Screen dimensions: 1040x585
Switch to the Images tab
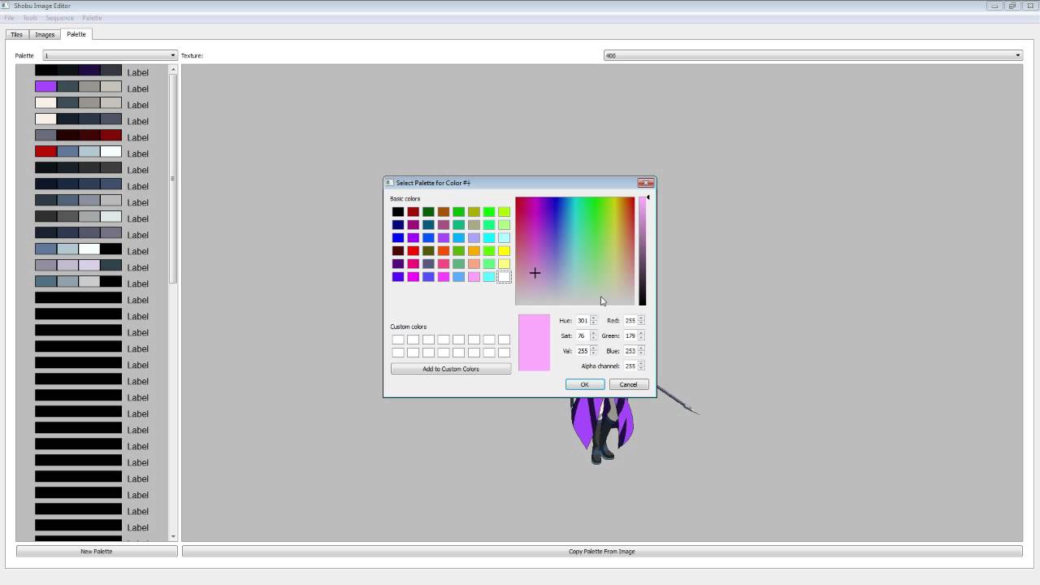pyautogui.click(x=45, y=35)
